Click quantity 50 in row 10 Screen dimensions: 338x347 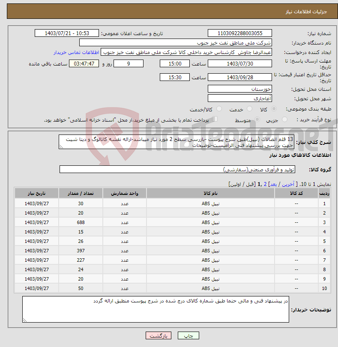pyautogui.click(x=81, y=288)
